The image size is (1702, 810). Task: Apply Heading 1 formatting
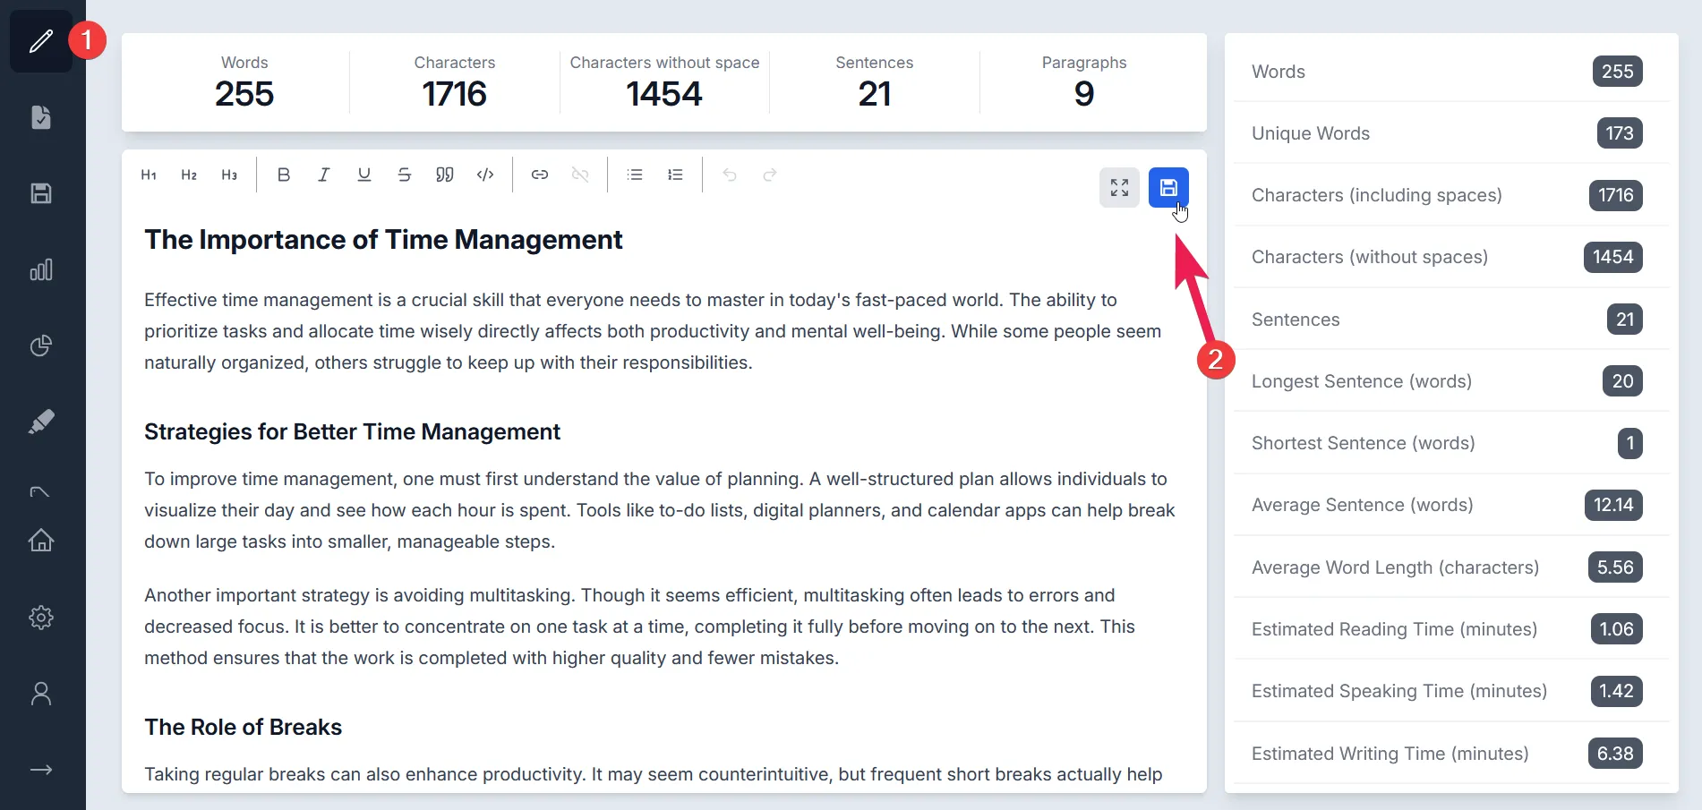tap(149, 175)
